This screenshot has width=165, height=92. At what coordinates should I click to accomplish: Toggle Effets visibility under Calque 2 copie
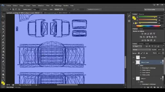(x=139, y=66)
